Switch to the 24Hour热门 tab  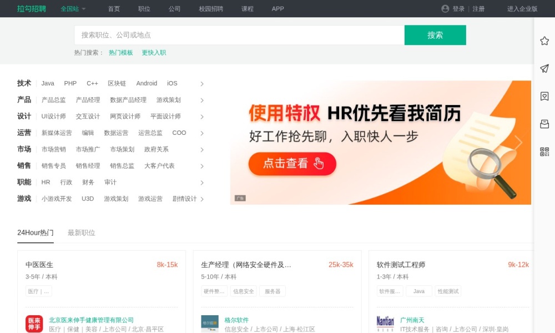click(36, 233)
